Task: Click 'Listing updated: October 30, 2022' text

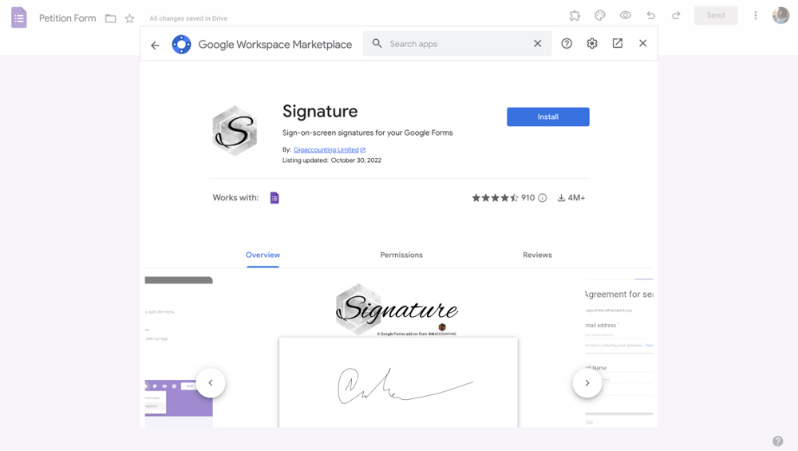Action: point(332,160)
